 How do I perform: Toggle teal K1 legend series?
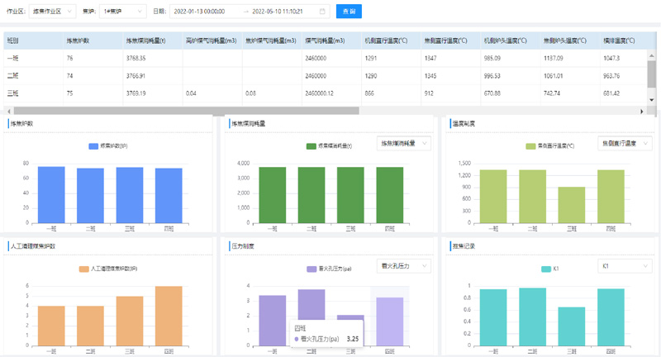click(549, 269)
